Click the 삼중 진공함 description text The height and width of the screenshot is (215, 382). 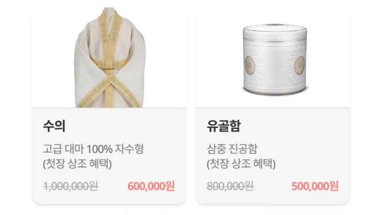point(232,149)
